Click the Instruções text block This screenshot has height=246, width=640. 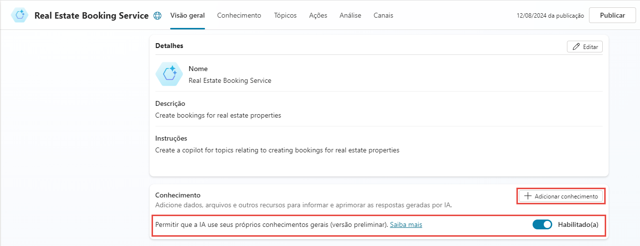(277, 150)
